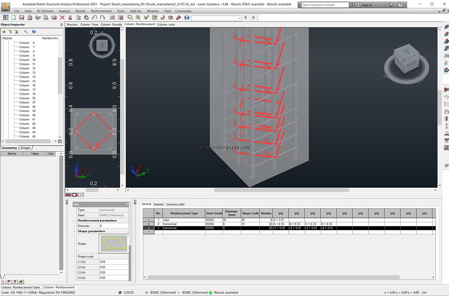Select Column 45 in the object tree

pos(28,137)
